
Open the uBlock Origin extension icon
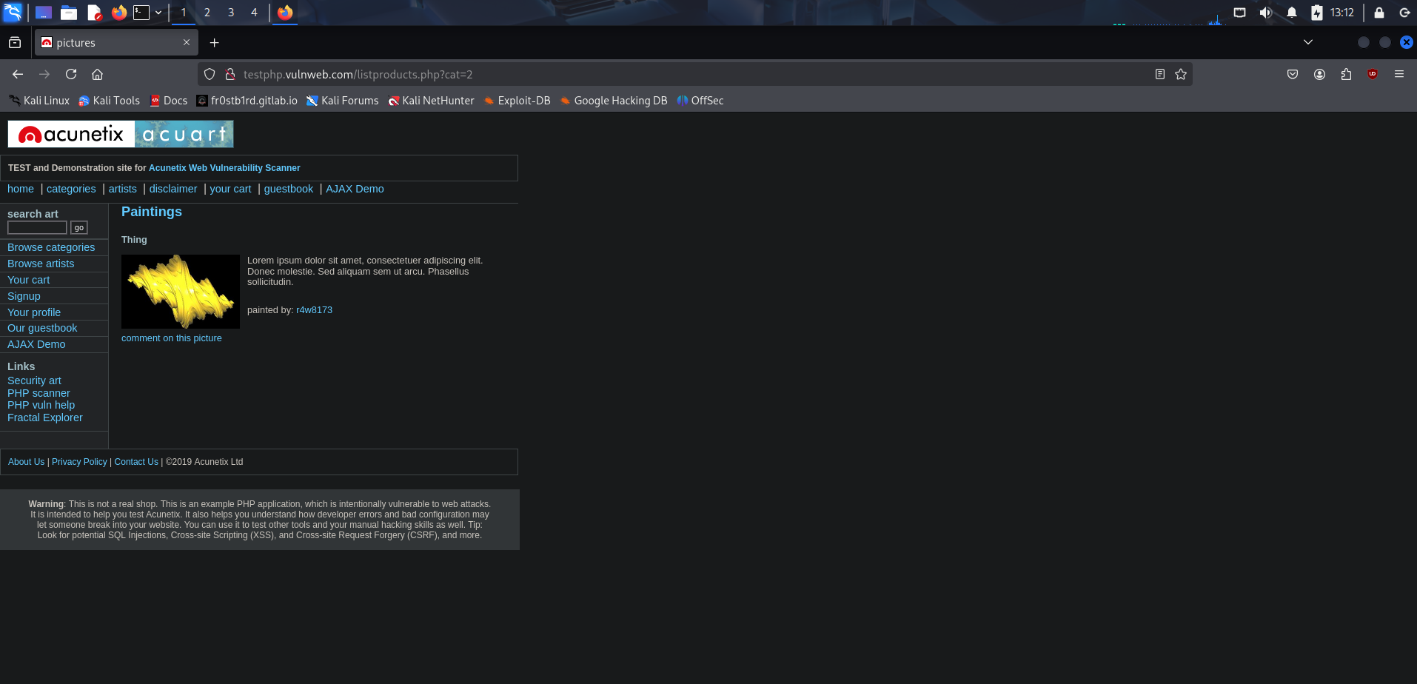[x=1373, y=74]
